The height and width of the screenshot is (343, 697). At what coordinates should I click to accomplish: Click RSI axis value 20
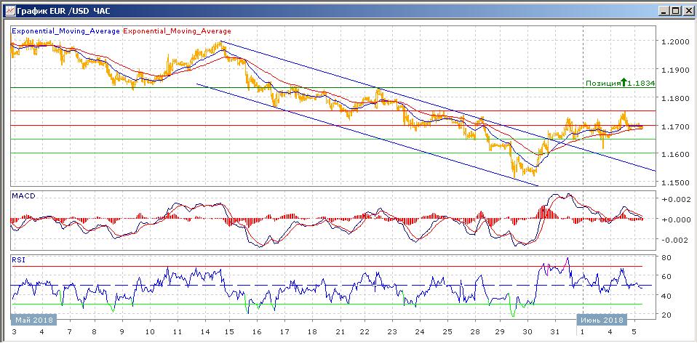click(x=666, y=315)
